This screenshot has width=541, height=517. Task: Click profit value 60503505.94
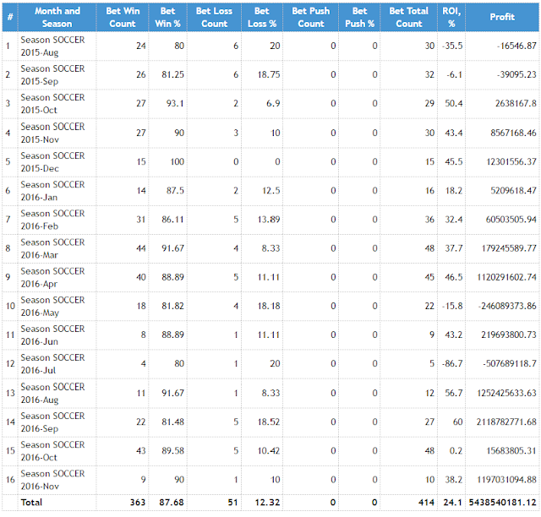tap(511, 220)
